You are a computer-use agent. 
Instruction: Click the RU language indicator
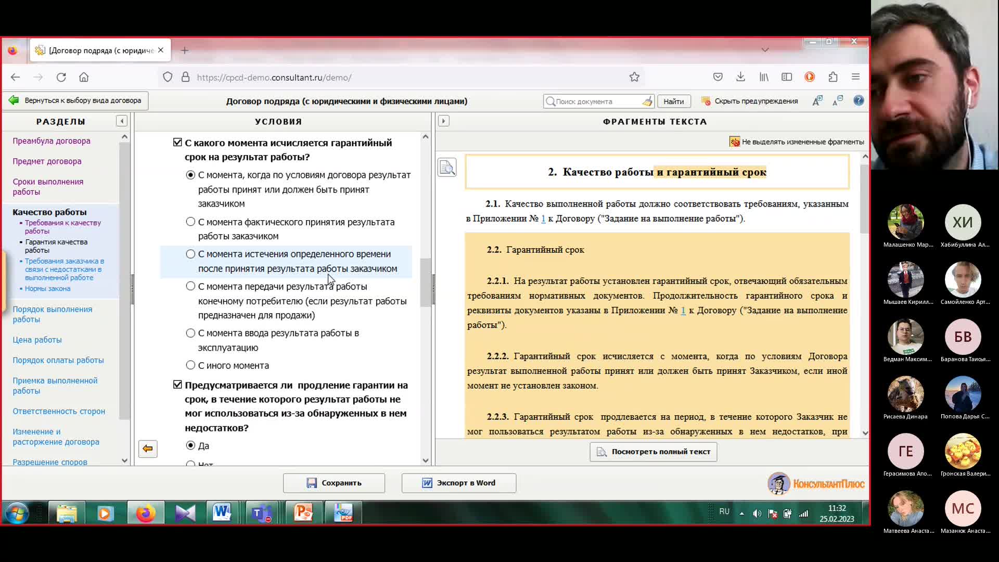[x=724, y=512]
